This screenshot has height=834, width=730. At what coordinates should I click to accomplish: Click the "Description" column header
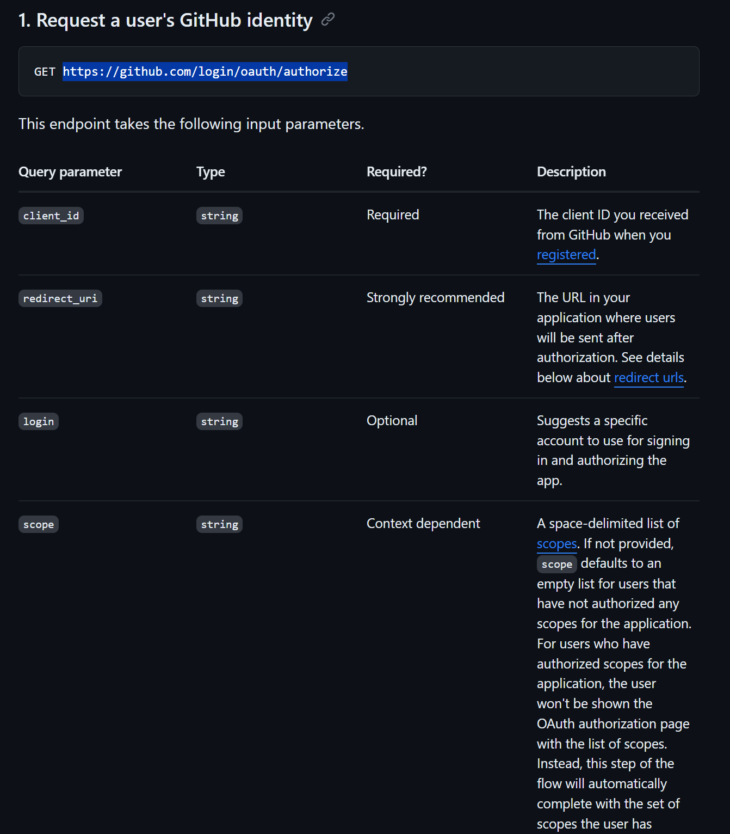pos(571,172)
